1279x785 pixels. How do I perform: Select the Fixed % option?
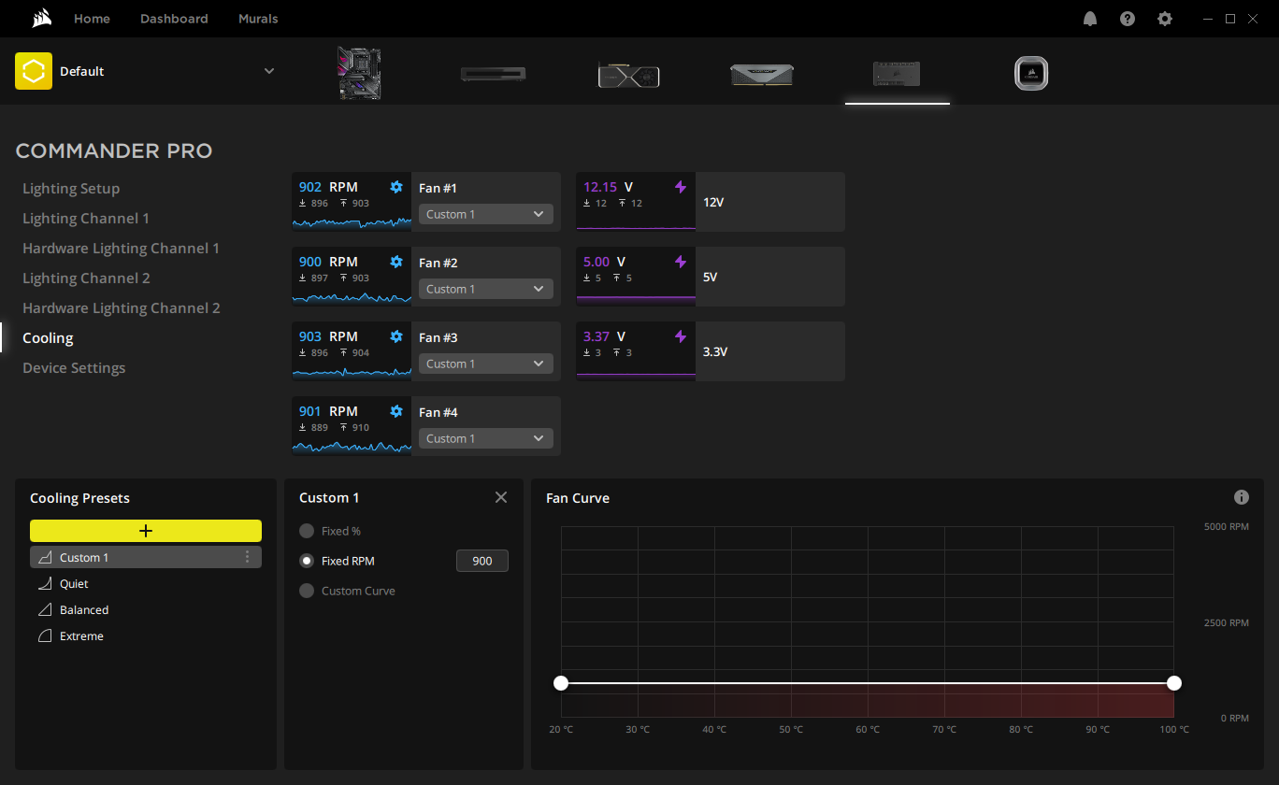307,530
